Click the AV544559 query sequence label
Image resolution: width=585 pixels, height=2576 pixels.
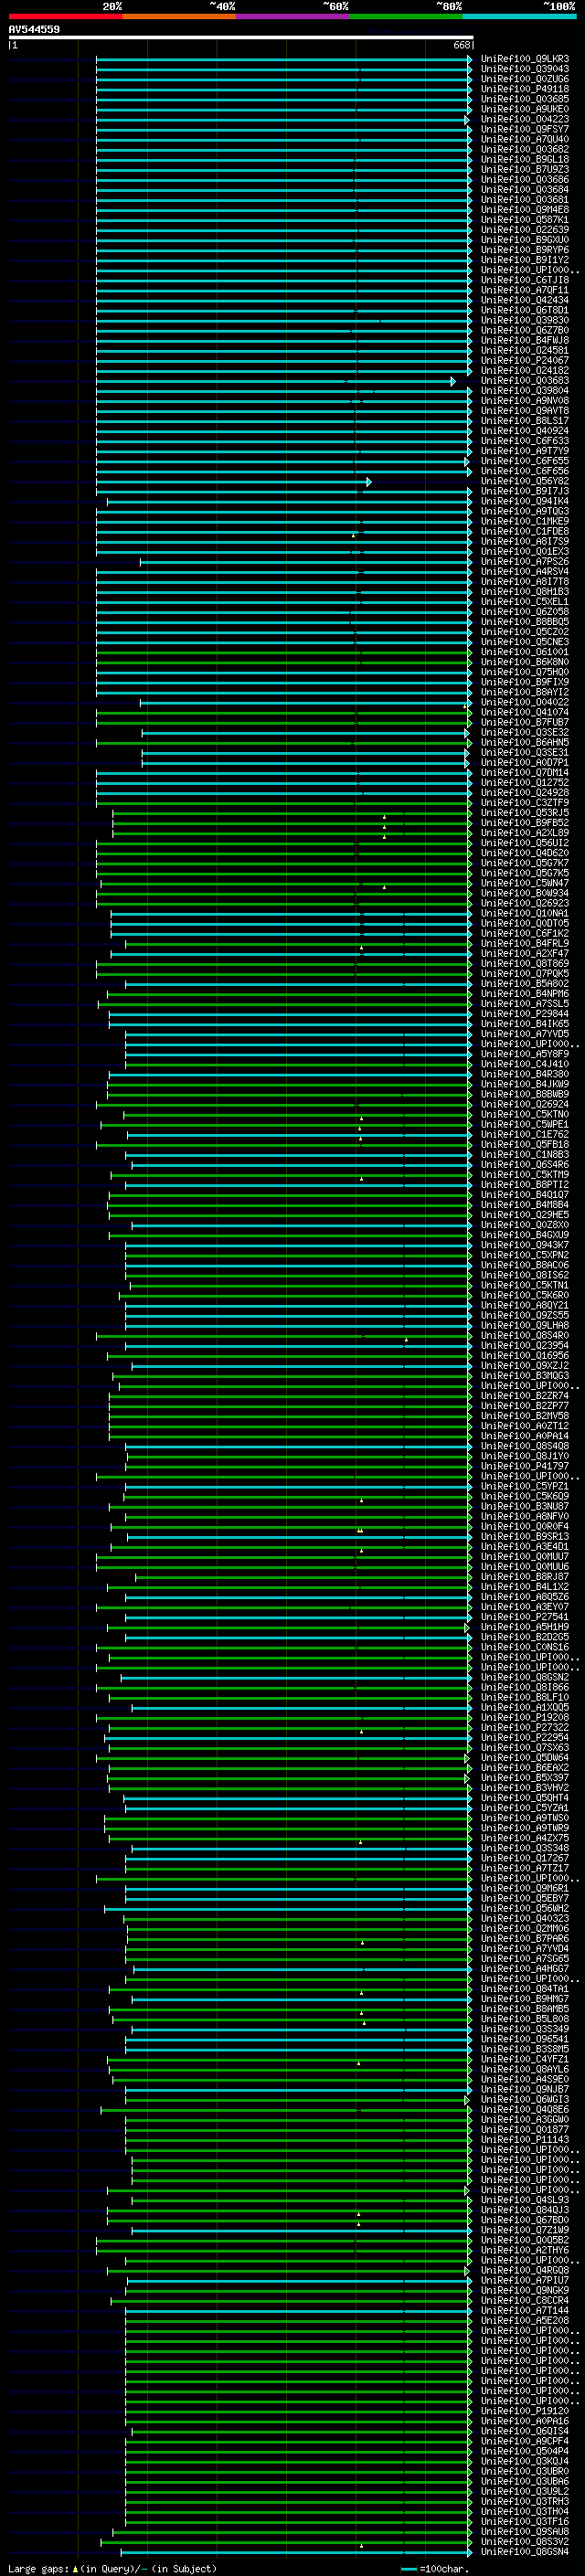(x=34, y=29)
